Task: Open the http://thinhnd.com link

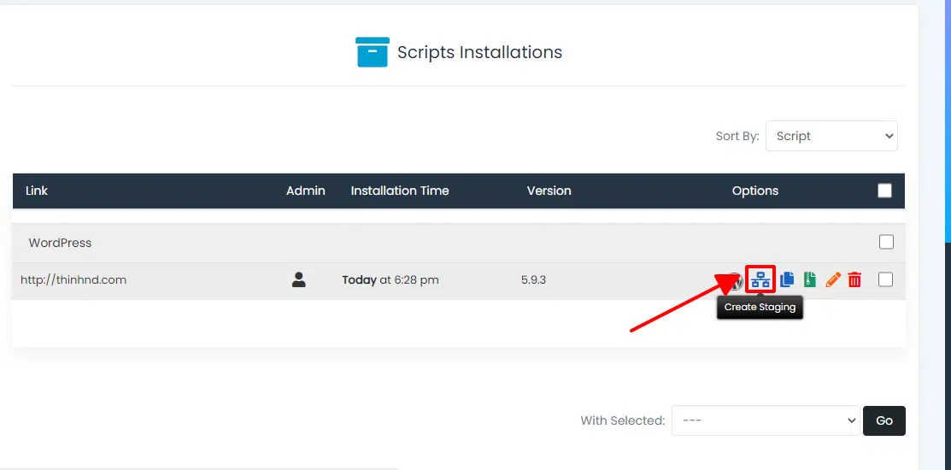Action: [73, 279]
